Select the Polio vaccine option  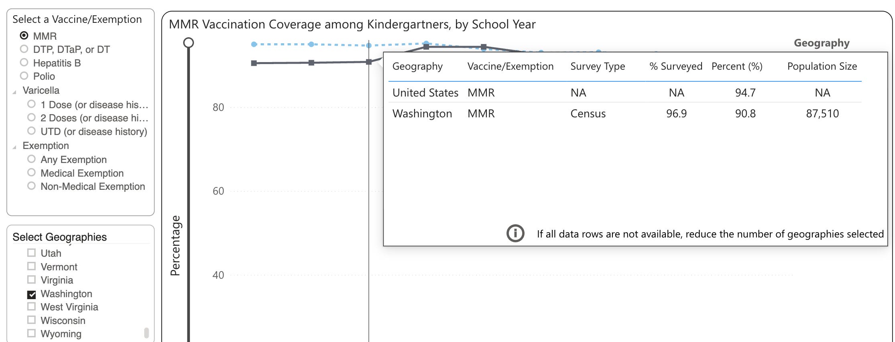pyautogui.click(x=24, y=76)
